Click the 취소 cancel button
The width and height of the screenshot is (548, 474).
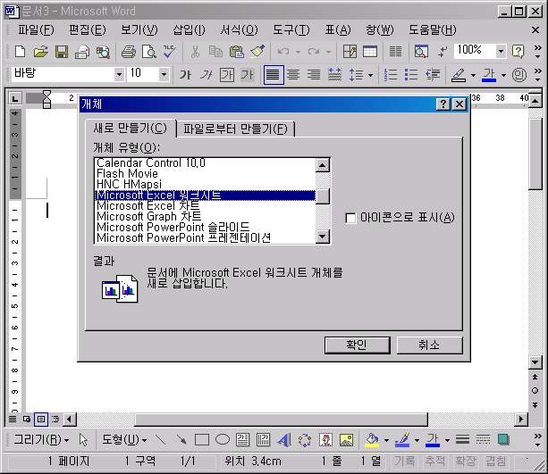(429, 345)
